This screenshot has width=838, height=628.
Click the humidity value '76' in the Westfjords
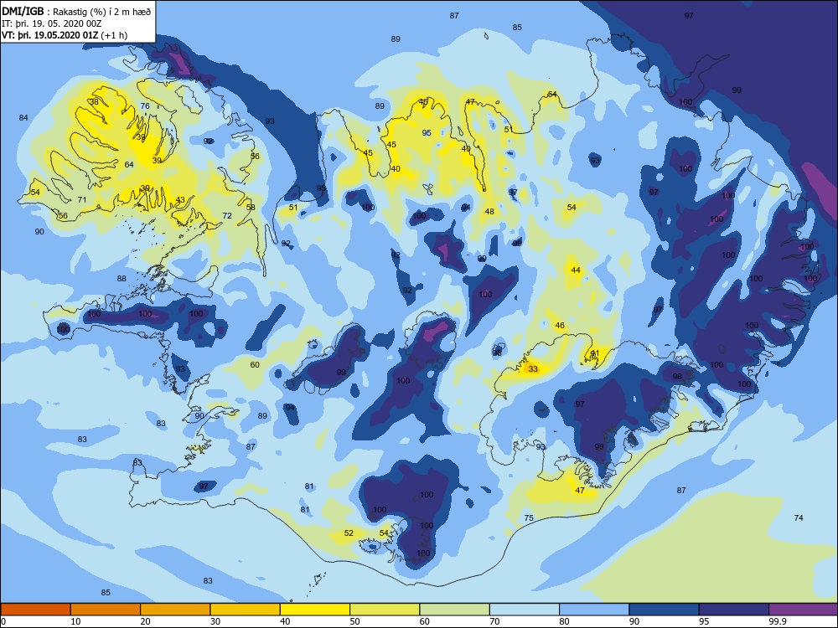tap(145, 106)
